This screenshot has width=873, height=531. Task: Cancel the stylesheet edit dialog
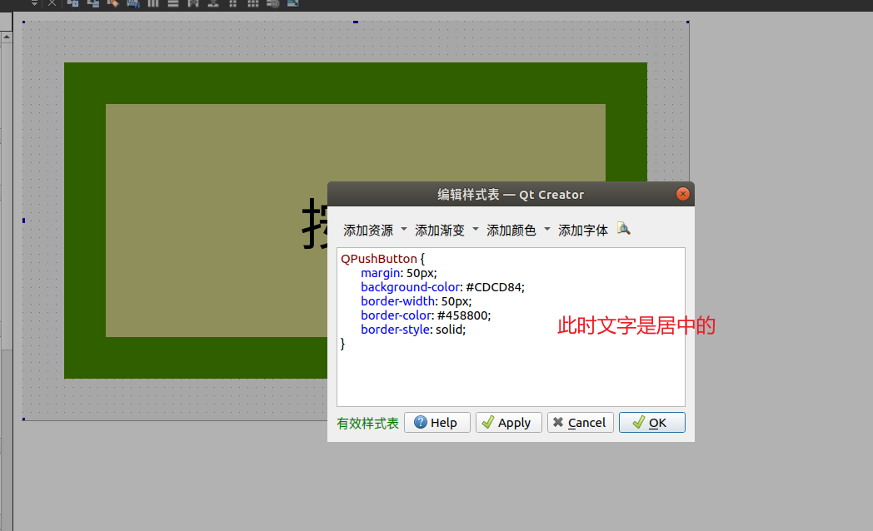(x=580, y=423)
